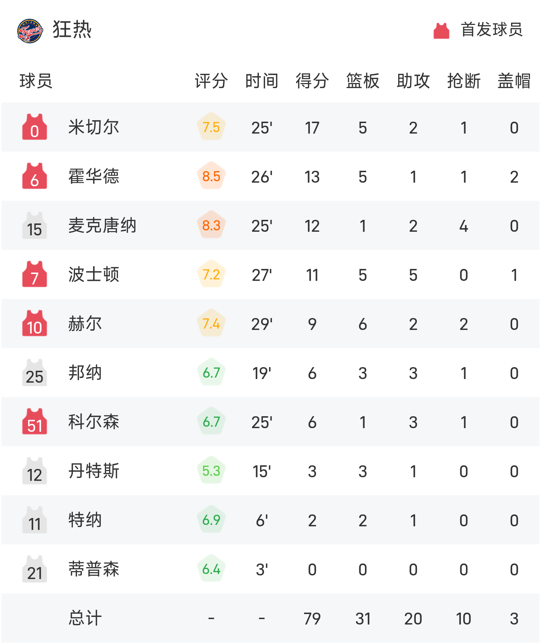
Task: Sort by the 篮板 column header
Action: click(x=362, y=80)
